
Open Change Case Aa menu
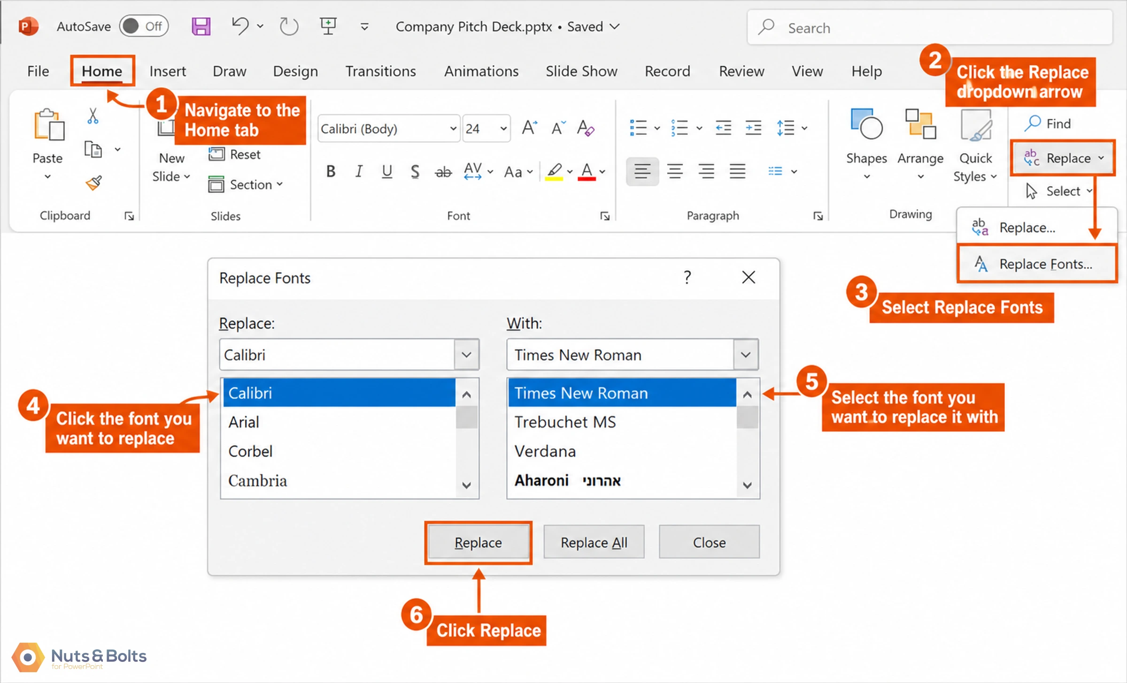pyautogui.click(x=518, y=172)
